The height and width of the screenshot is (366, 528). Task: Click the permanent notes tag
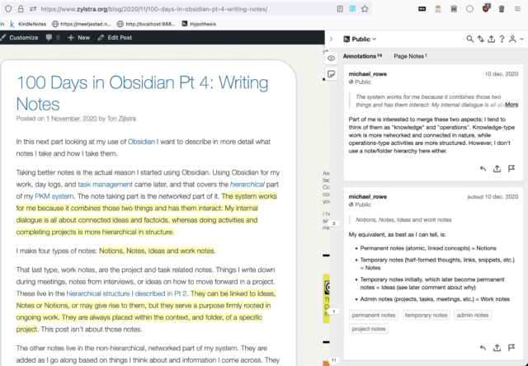pyautogui.click(x=374, y=315)
